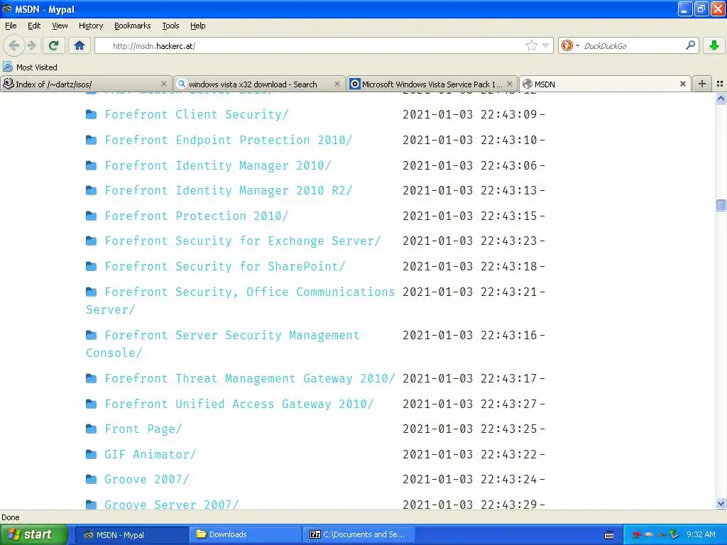Click timestamp '2021-01-03 22:43:25' for Front Page
The width and height of the screenshot is (727, 545).
pos(470,429)
